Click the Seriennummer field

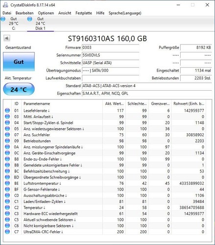[x=110, y=55]
